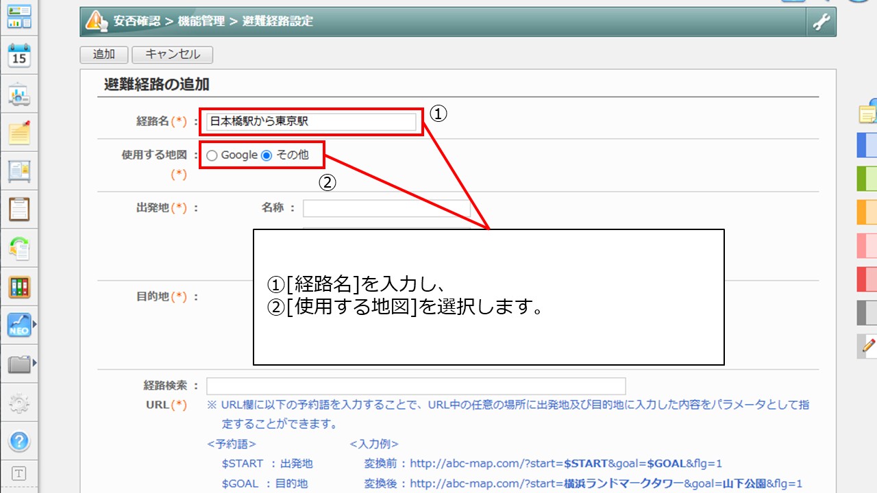Image resolution: width=877 pixels, height=493 pixels.
Task: Select the pink sticky note color
Action: tap(867, 246)
